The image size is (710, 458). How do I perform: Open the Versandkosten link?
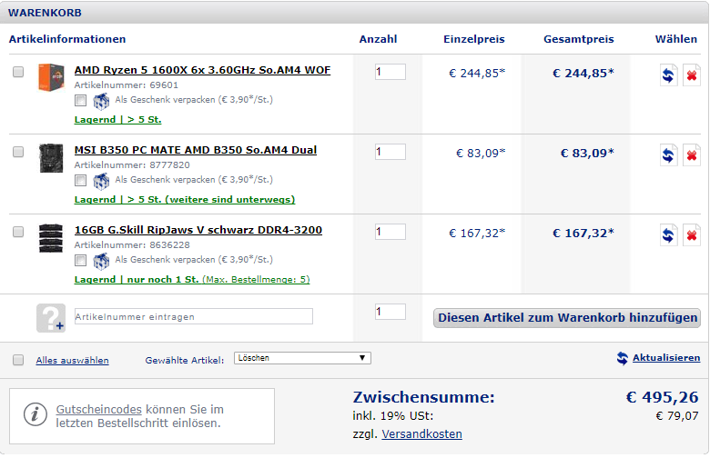coord(422,434)
